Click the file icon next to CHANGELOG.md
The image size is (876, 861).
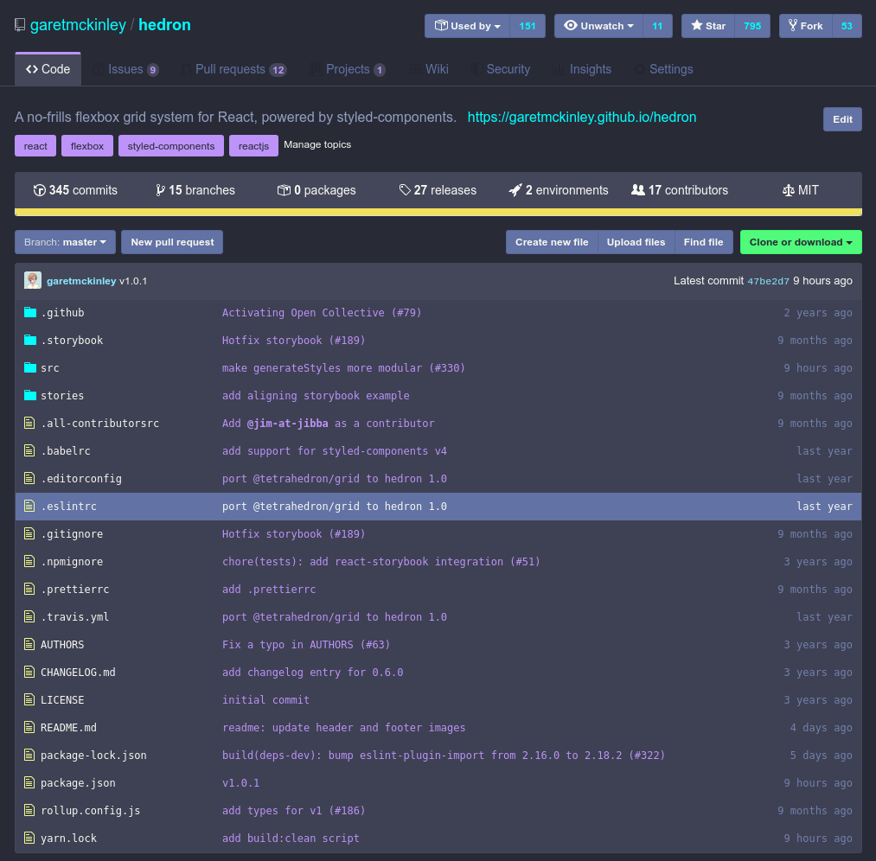pos(29,672)
